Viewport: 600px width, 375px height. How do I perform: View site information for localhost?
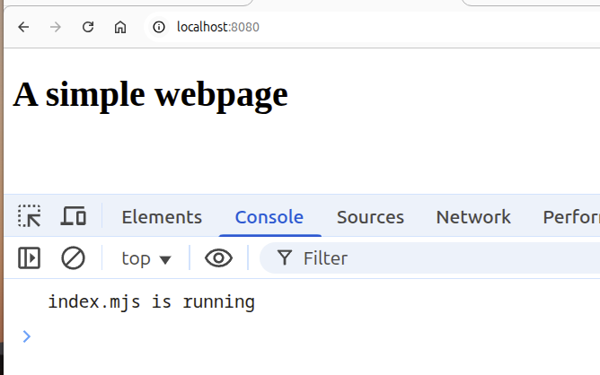coord(160,27)
